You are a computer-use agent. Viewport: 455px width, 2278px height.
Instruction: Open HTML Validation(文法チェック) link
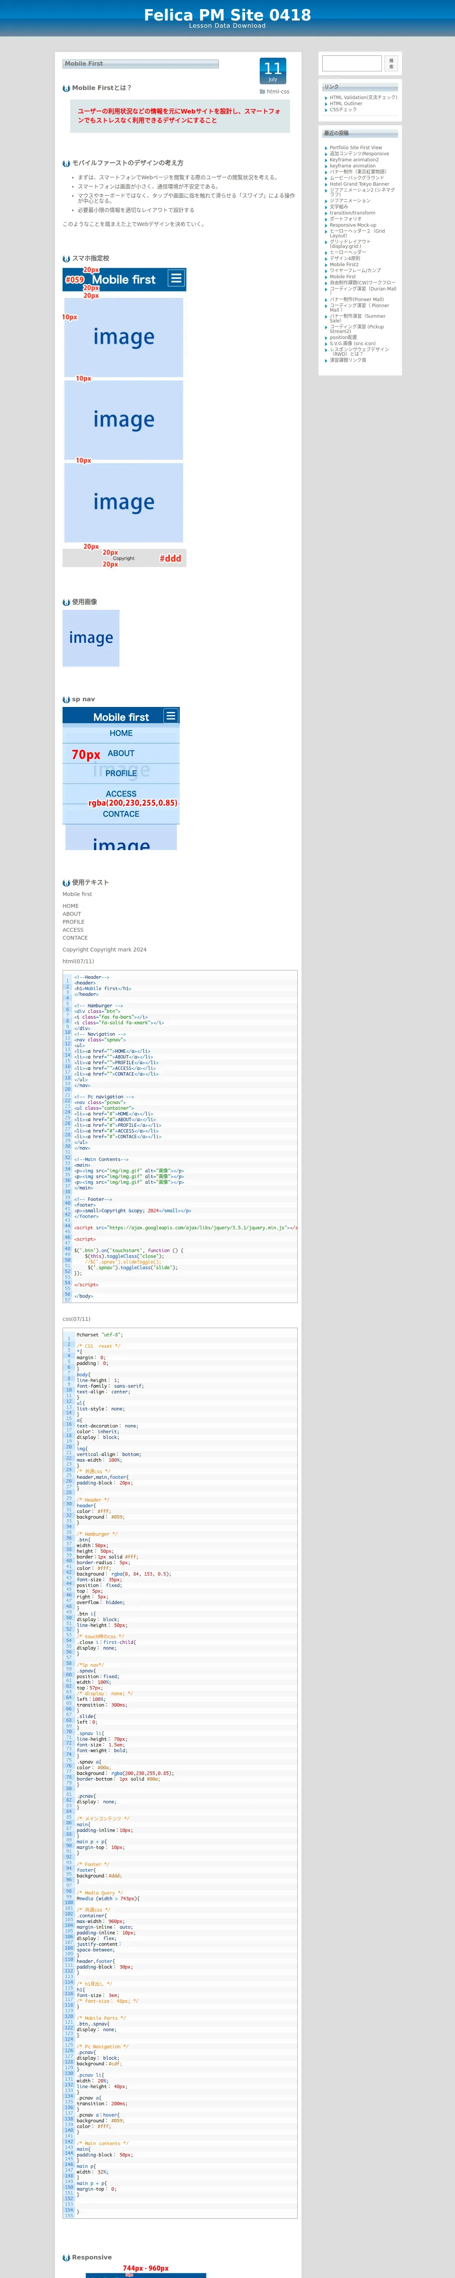coord(363,97)
